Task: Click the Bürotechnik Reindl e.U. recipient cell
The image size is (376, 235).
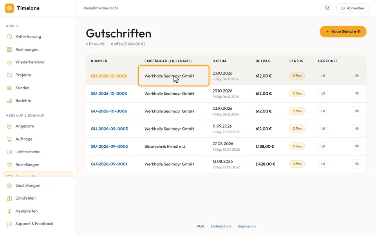Action: coord(165,146)
